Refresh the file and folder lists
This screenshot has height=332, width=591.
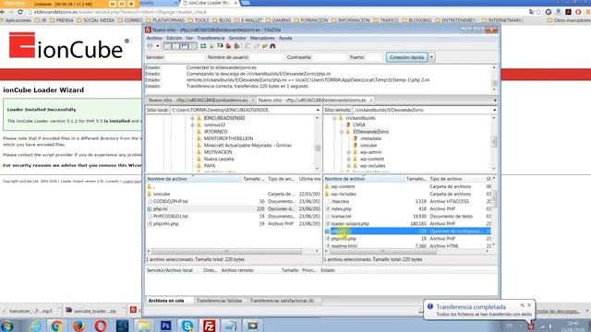(203, 46)
